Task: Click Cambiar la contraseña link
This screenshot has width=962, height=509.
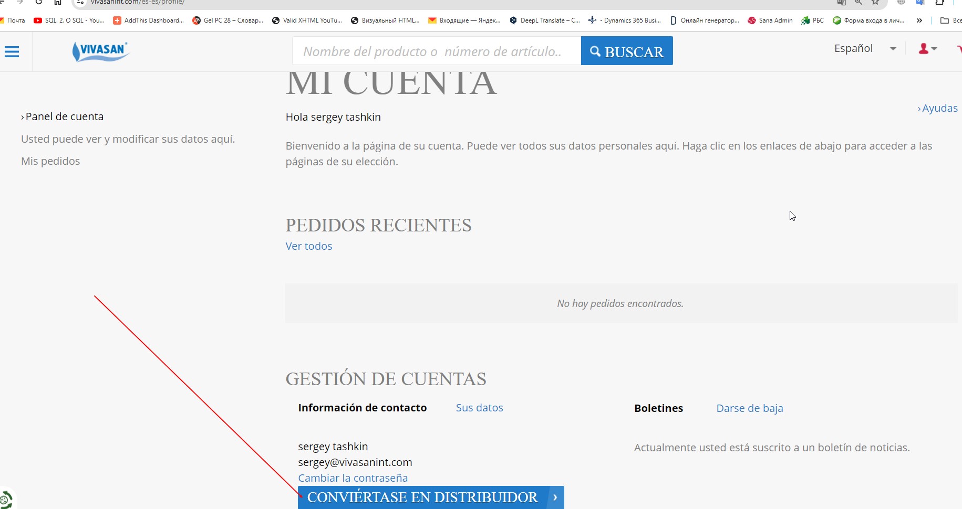Action: (353, 478)
